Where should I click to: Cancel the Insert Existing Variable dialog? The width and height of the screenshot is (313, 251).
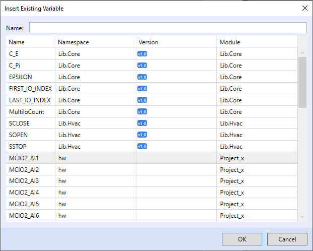click(x=287, y=239)
